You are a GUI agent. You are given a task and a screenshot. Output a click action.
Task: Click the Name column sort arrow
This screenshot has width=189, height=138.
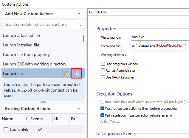click(x=26, y=119)
